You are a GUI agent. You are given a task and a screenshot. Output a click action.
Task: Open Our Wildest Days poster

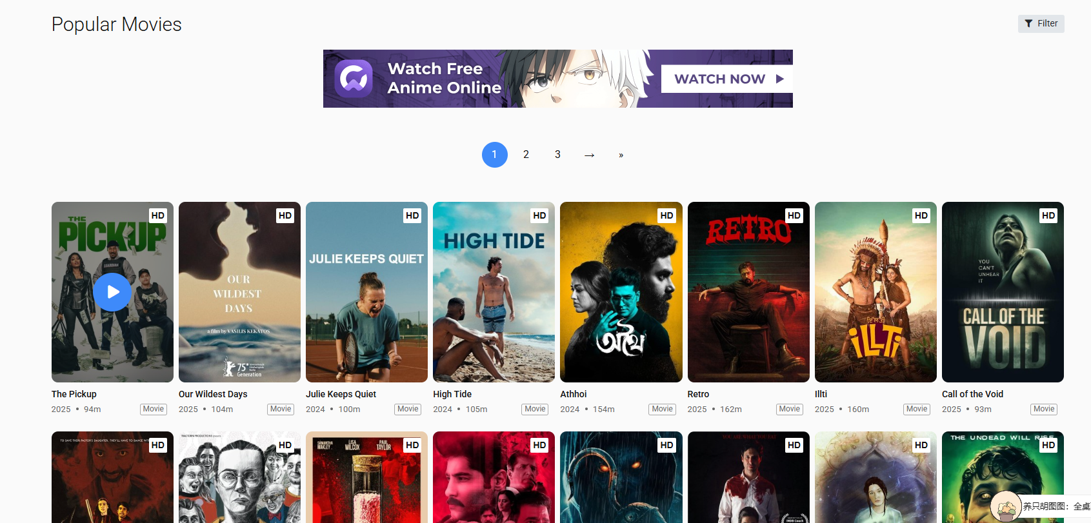[x=239, y=292]
